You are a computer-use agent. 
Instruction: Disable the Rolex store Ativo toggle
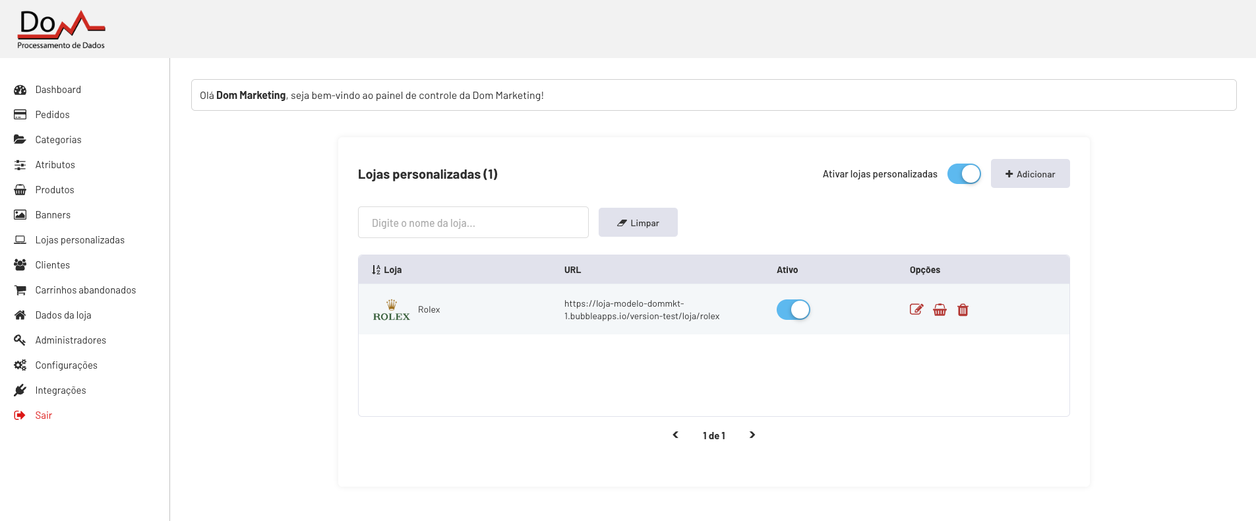(793, 309)
